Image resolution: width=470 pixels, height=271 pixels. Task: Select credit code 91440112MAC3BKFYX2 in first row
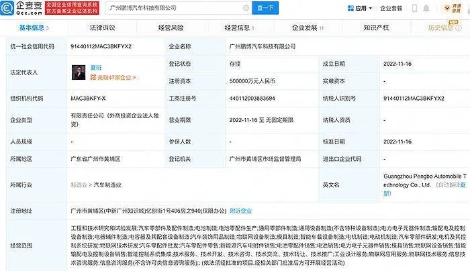(101, 46)
